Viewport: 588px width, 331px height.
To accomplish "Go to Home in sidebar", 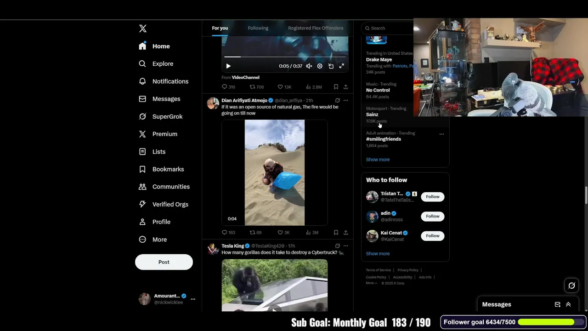I will [x=155, y=46].
